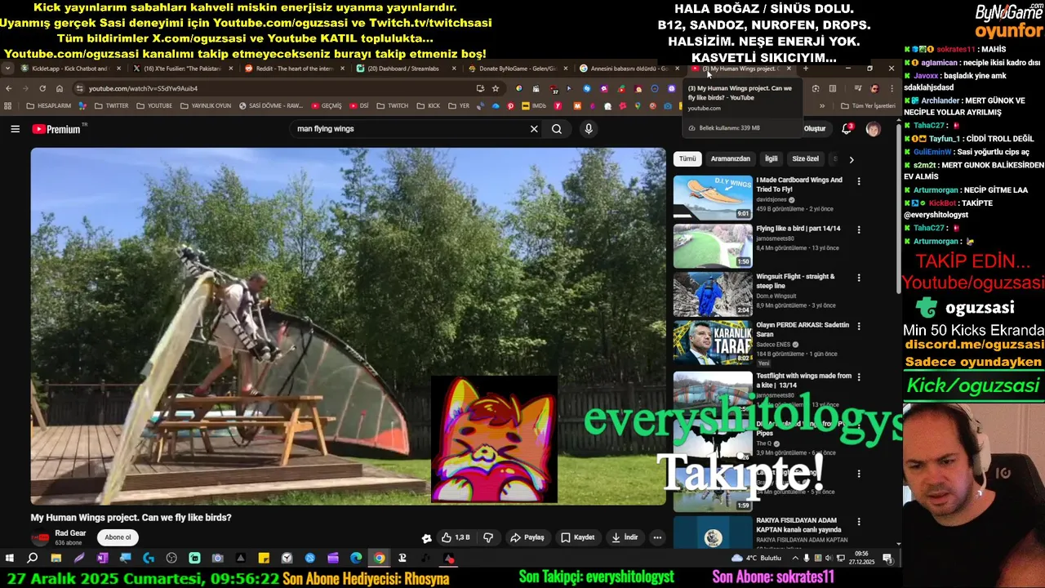
Task: Reload the page with Chrome refresh icon
Action: pyautogui.click(x=42, y=88)
